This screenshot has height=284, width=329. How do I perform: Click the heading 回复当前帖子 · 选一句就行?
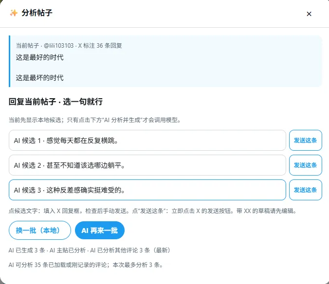click(x=55, y=102)
